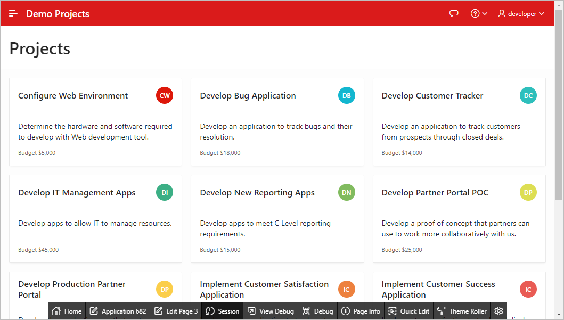Open Develop Production Partner Portal title
The width and height of the screenshot is (564, 320).
tap(72, 290)
